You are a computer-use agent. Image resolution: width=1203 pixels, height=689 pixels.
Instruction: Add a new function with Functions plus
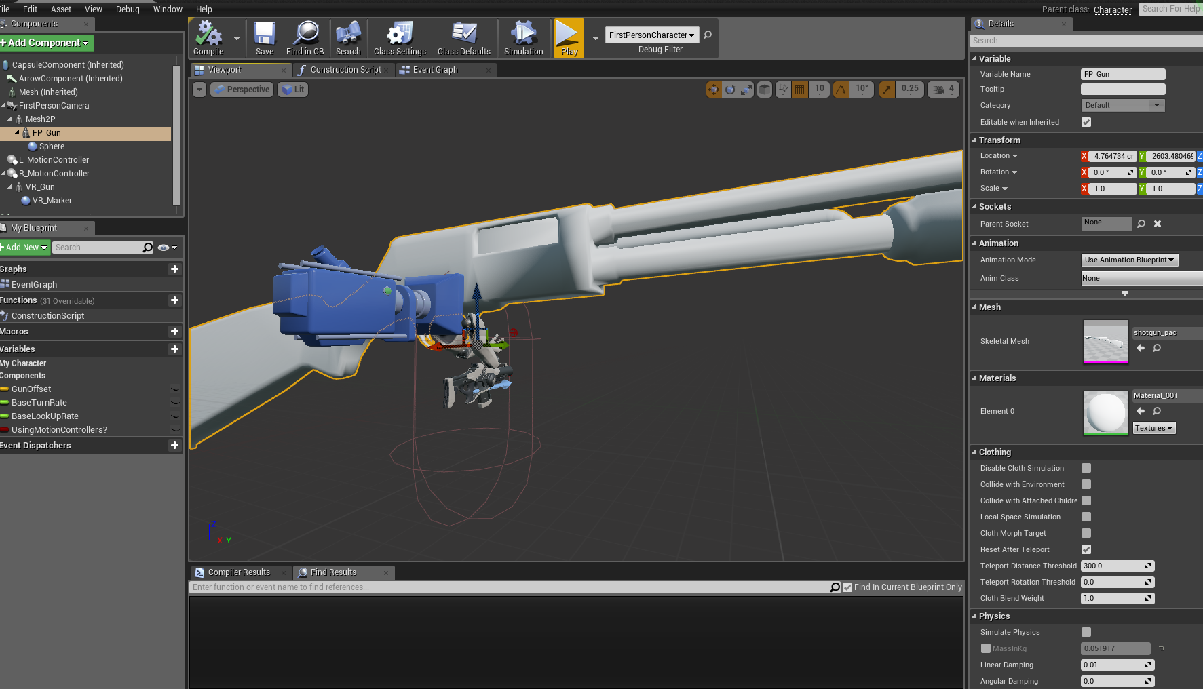click(174, 300)
